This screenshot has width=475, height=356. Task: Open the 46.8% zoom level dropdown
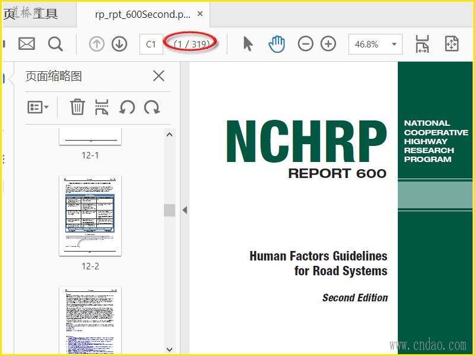(375, 44)
